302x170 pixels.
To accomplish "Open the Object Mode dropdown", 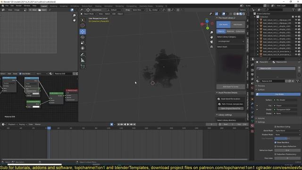I will (x=88, y=14).
